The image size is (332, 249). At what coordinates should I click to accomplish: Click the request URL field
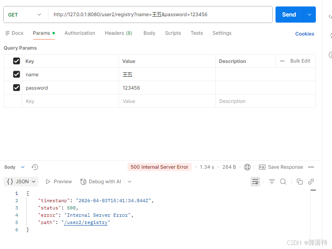point(160,15)
